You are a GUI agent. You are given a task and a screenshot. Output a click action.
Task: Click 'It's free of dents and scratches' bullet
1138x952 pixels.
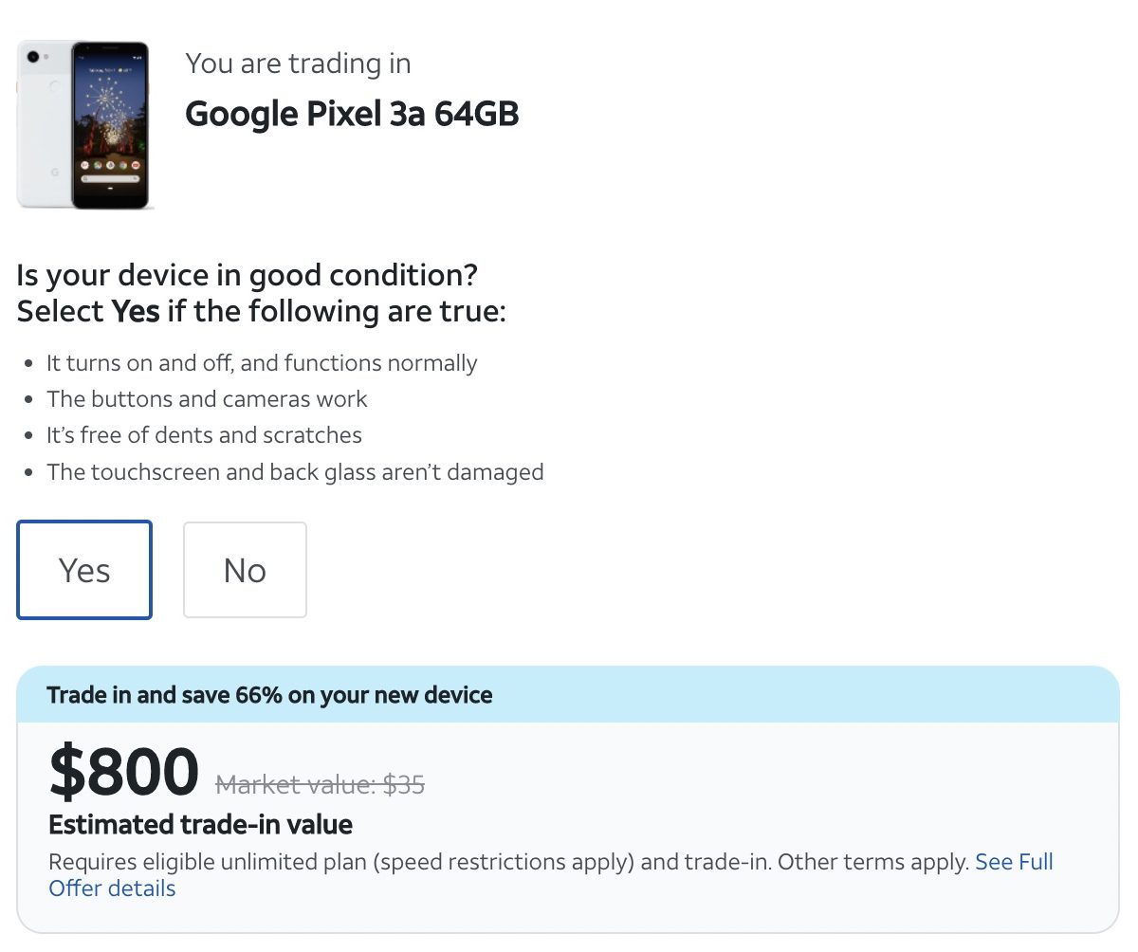coord(204,435)
